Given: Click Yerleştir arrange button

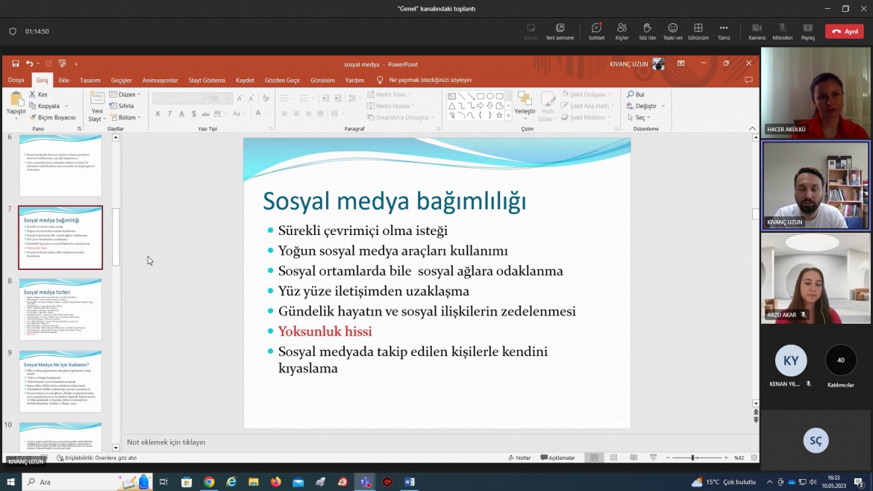Looking at the screenshot, I should pyautogui.click(x=525, y=106).
